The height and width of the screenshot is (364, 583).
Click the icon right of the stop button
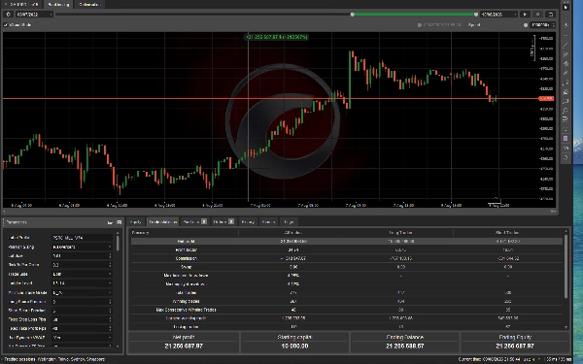tap(551, 15)
